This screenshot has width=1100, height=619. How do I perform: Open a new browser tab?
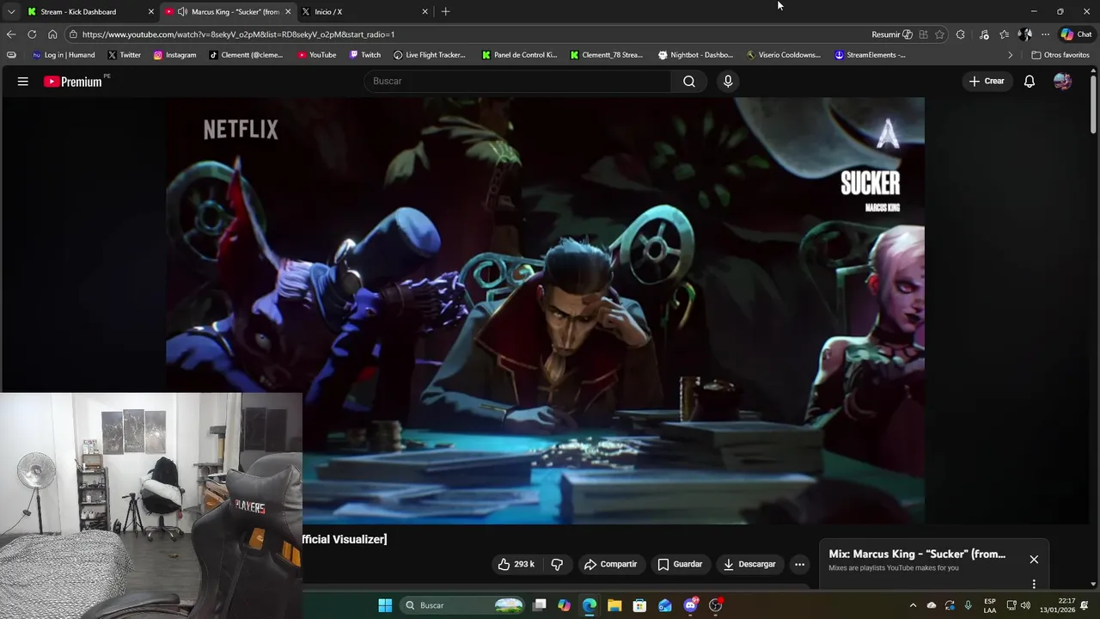pyautogui.click(x=445, y=11)
